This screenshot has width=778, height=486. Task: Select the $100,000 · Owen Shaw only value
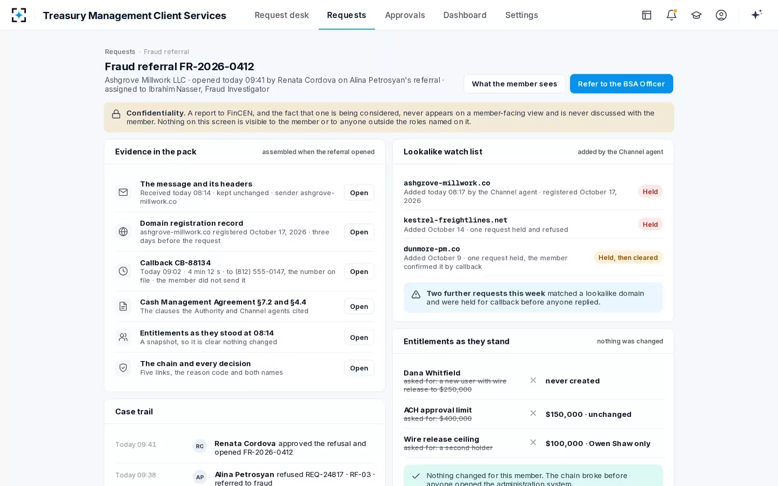click(598, 443)
